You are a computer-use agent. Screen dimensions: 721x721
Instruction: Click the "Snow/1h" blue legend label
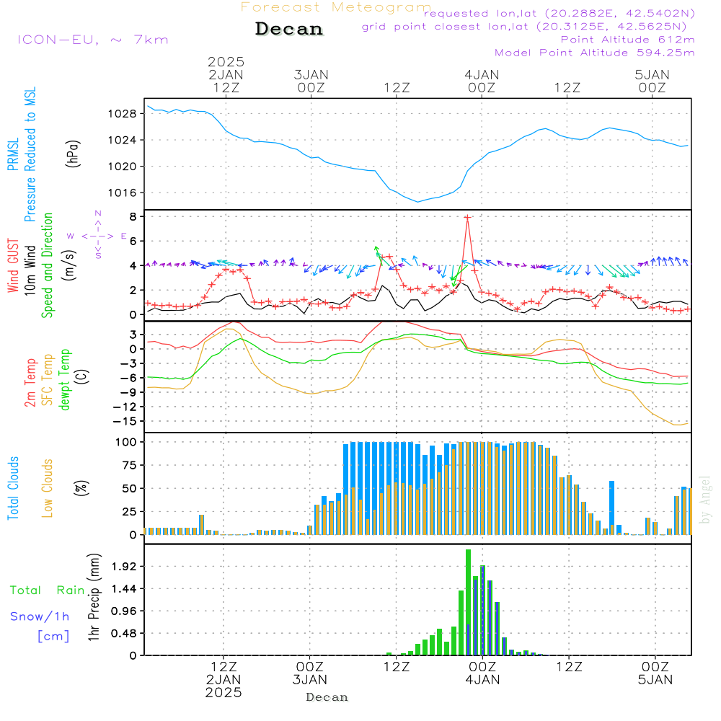click(x=40, y=616)
